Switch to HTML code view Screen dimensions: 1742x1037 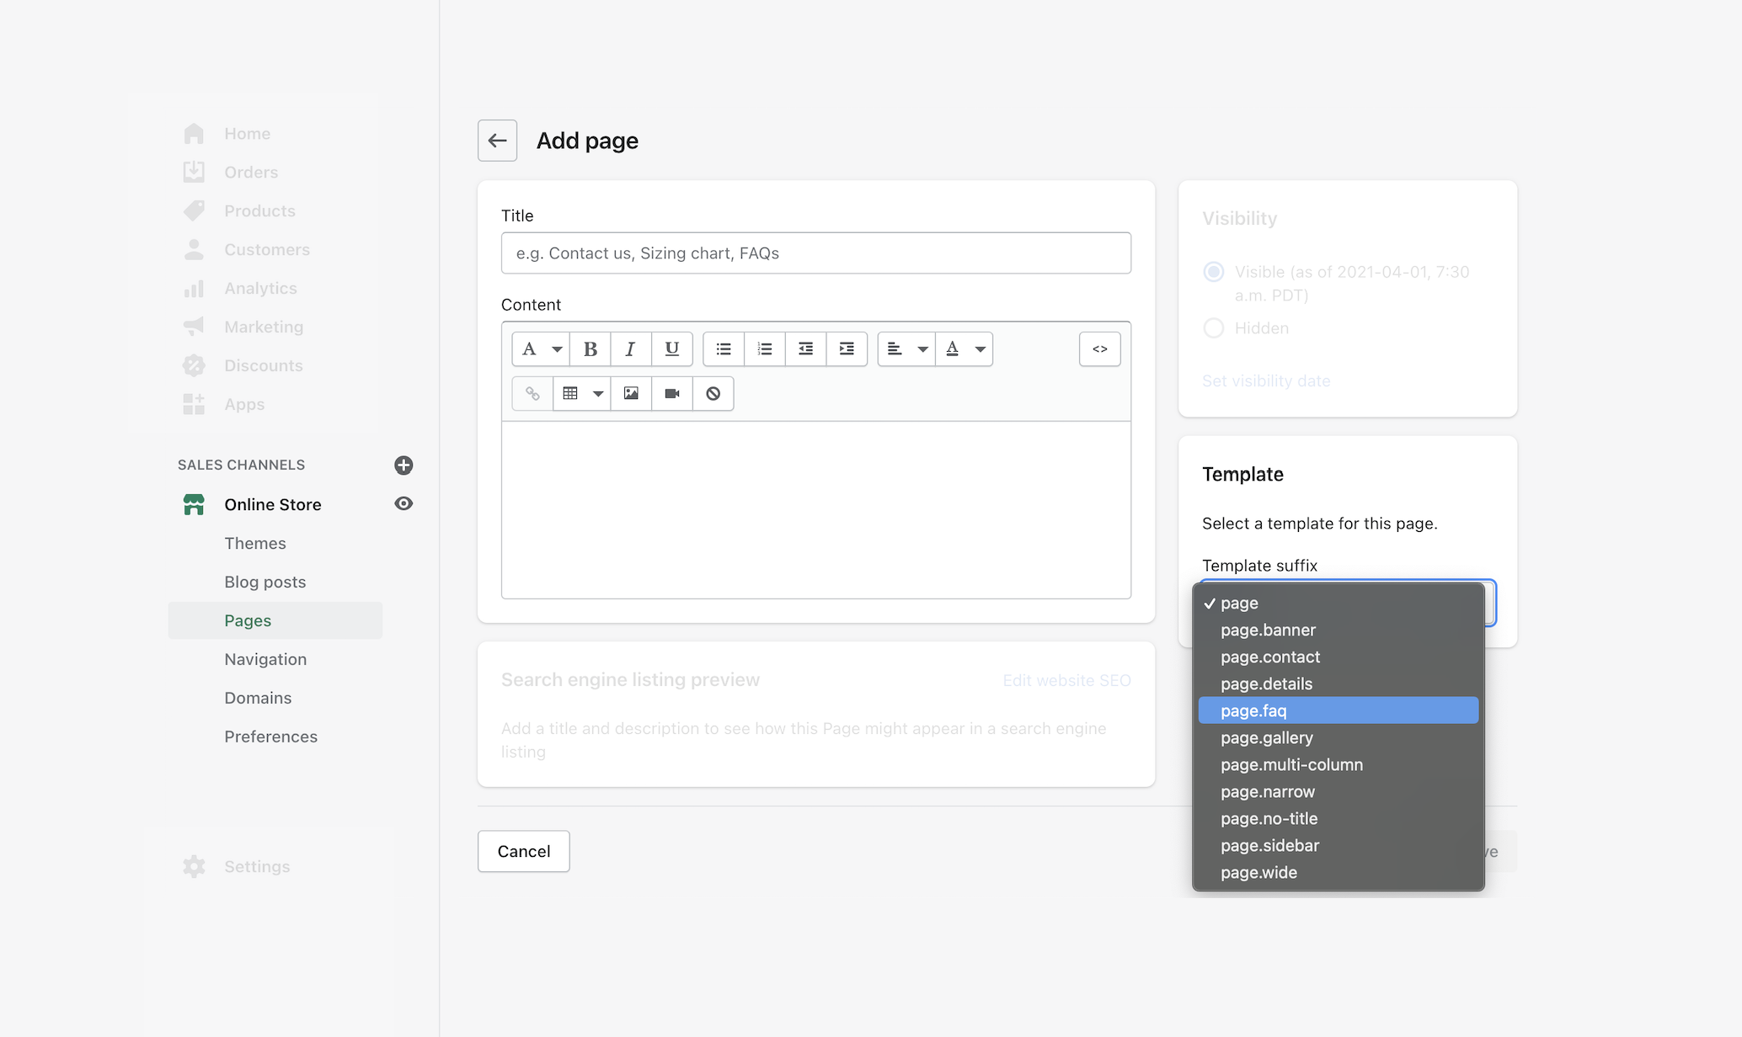point(1099,348)
